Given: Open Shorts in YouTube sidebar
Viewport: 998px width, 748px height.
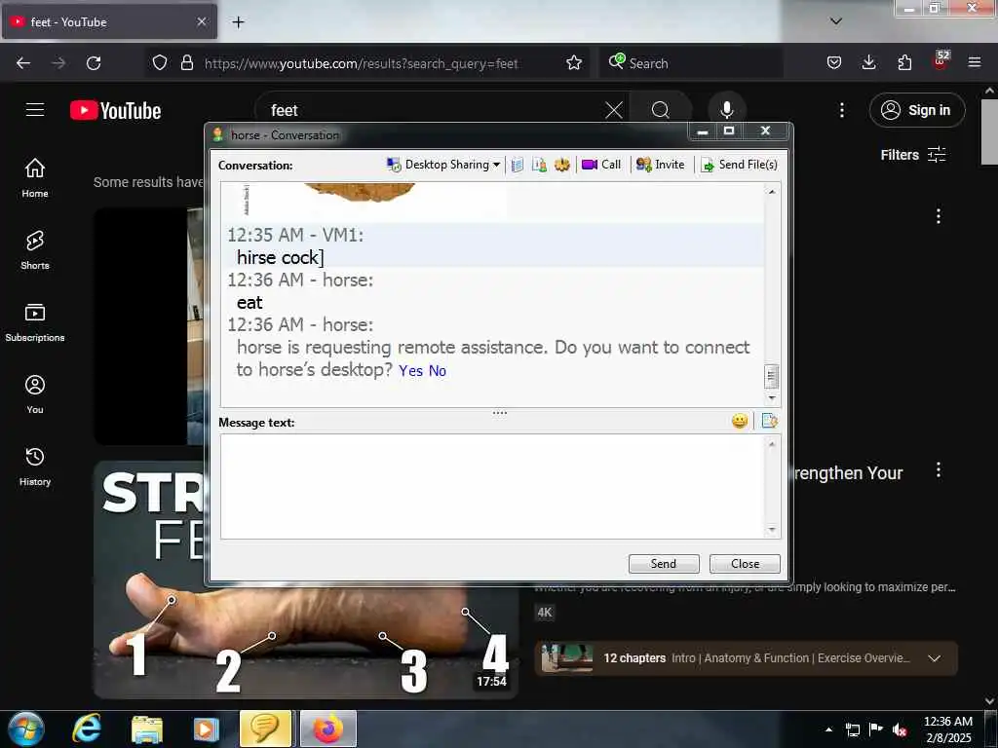Looking at the screenshot, I should tap(35, 250).
